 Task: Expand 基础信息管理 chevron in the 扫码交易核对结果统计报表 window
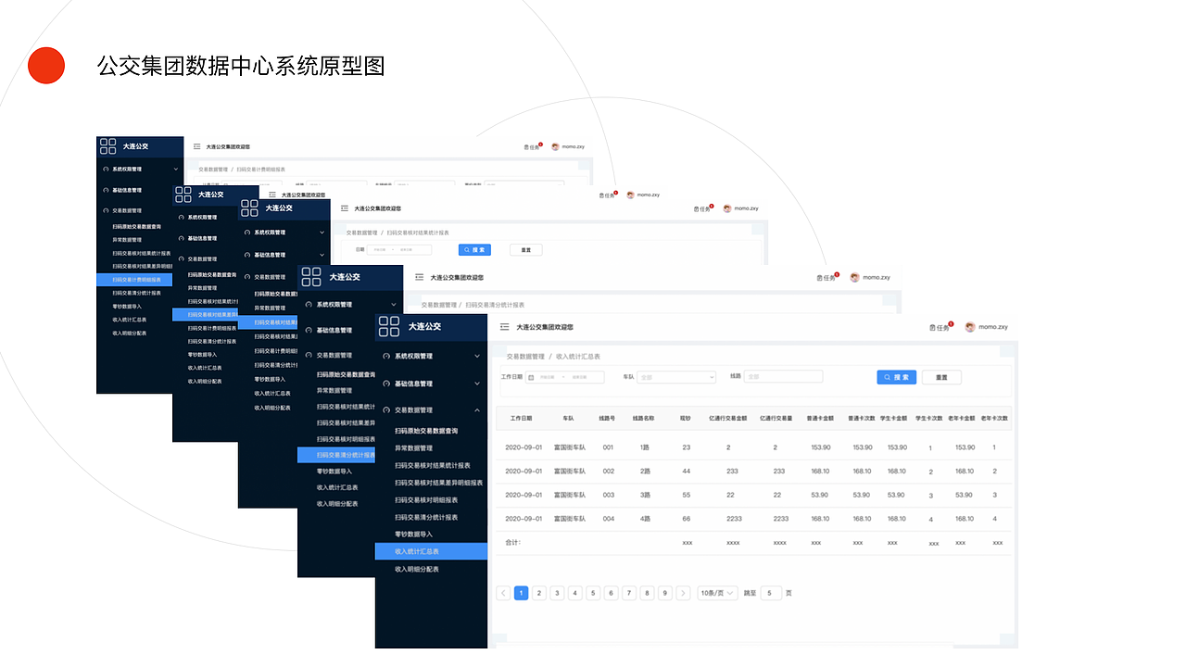coord(322,255)
